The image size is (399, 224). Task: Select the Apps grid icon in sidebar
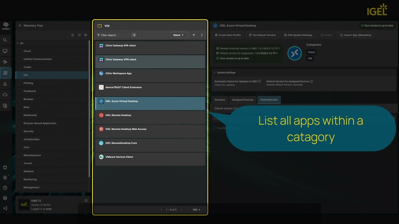coord(5,73)
